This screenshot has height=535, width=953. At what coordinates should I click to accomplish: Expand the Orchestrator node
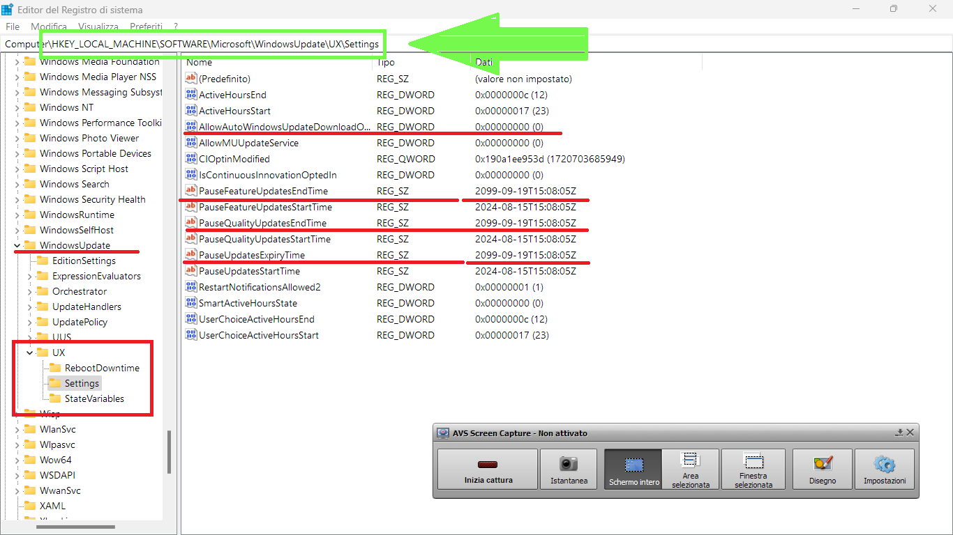[x=29, y=291]
